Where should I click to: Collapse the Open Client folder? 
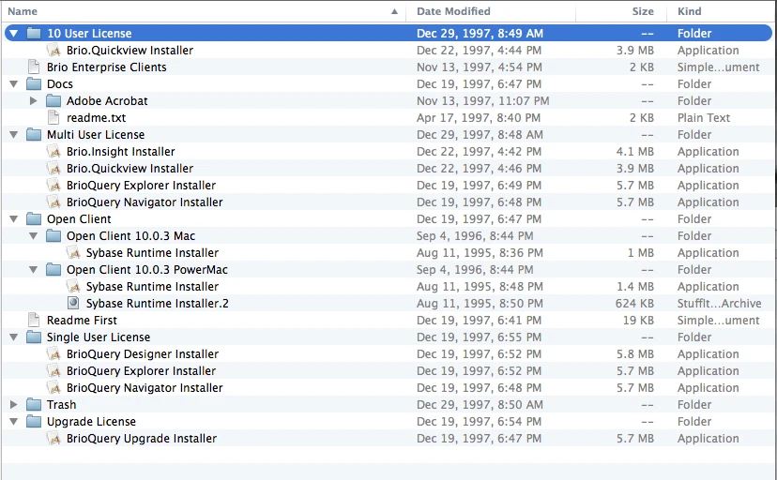coord(14,219)
